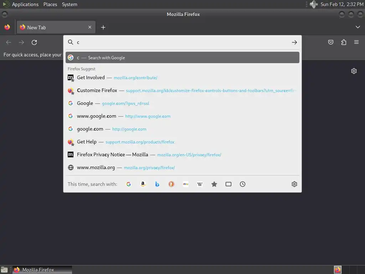
Task: Reload the current page
Action: pos(34,42)
